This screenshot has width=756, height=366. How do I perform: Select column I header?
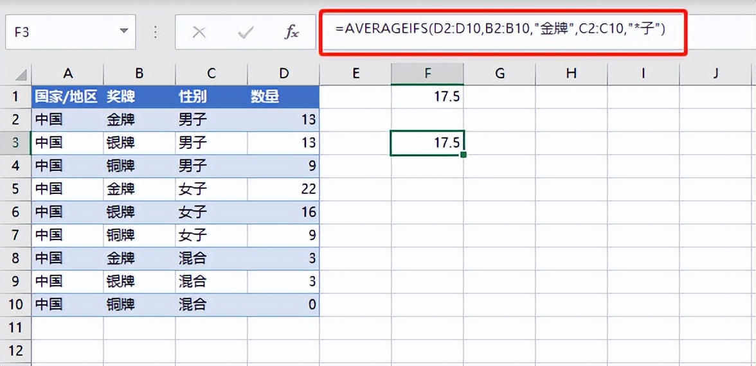tap(643, 74)
